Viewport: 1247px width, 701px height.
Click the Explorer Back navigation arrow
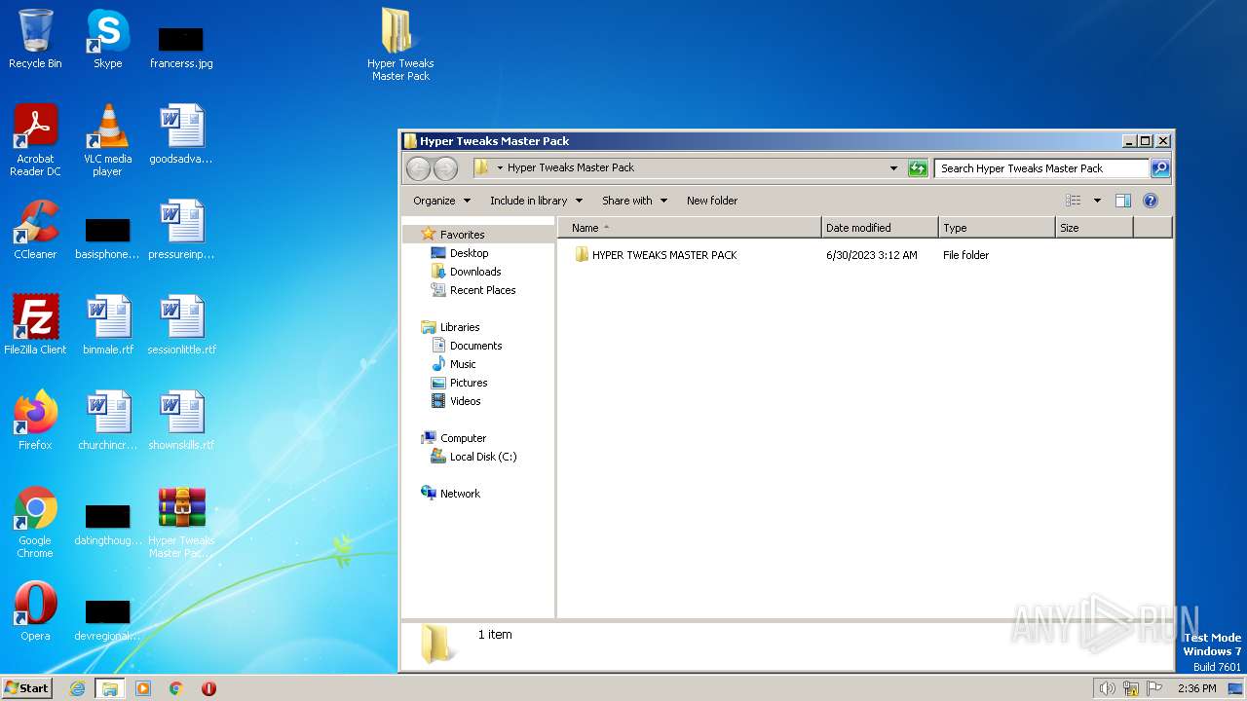point(419,168)
